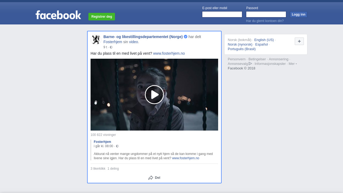The image size is (343, 193).
Task: Click the Passord input field
Action: point(266,14)
